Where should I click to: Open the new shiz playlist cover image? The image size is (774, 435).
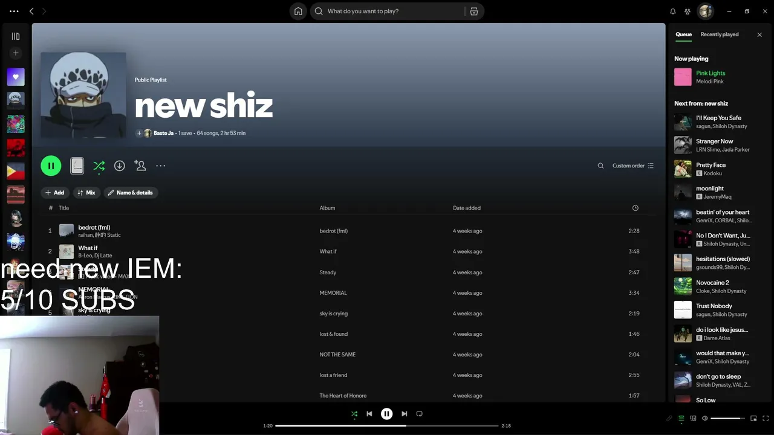83,95
